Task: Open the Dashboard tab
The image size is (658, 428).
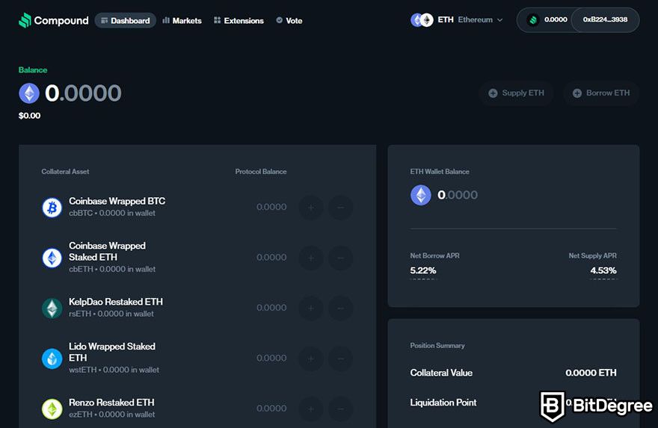Action: [125, 20]
